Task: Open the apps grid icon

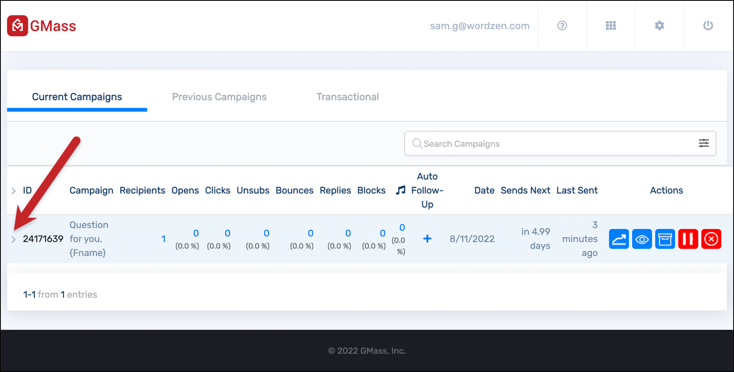Action: (x=611, y=26)
